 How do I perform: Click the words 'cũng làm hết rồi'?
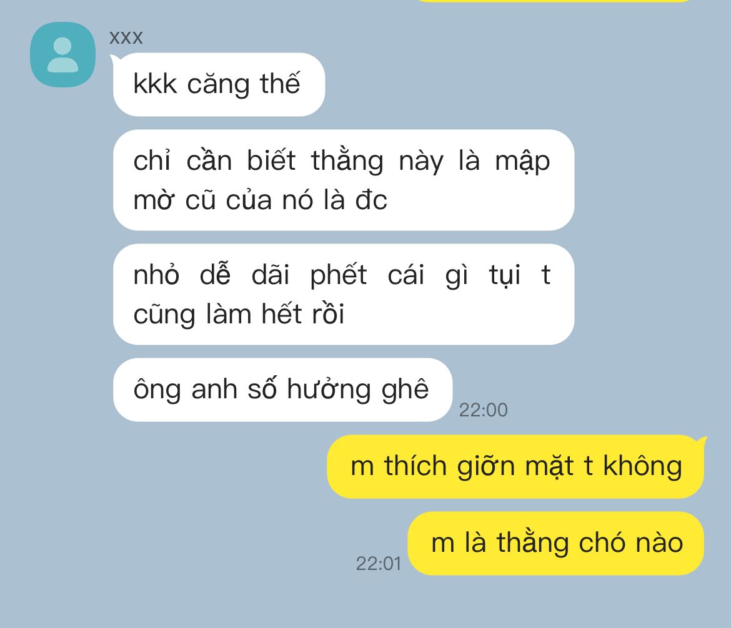[x=239, y=315]
